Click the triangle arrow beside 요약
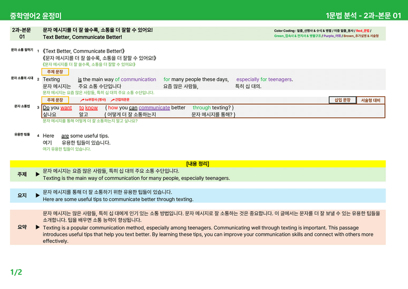 [38, 227]
